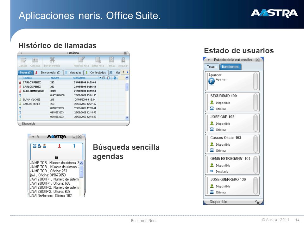
Task: Click the search field containing 'ja'
Action: (x=57, y=157)
